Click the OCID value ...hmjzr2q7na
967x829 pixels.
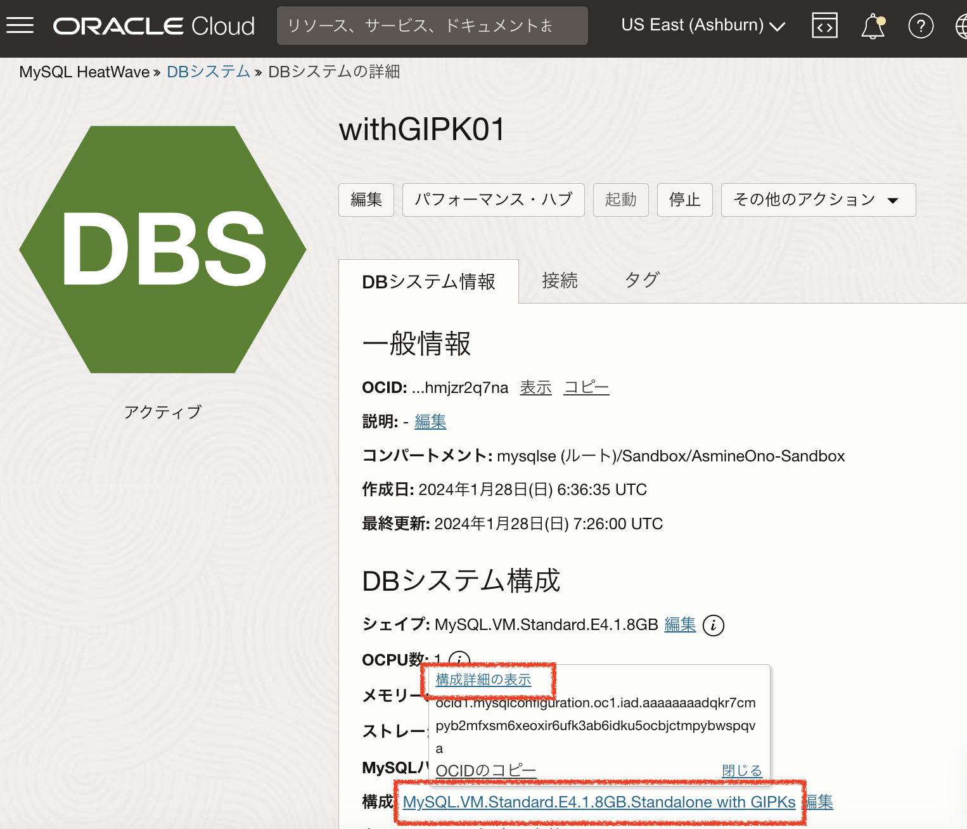click(x=460, y=388)
